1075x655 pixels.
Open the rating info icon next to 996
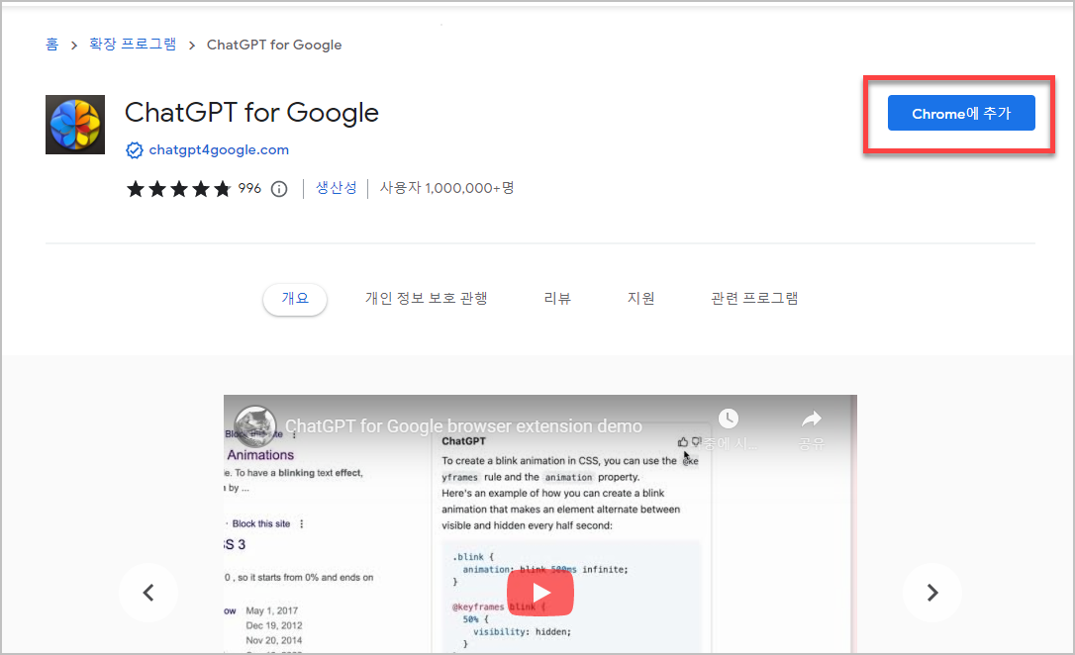(x=279, y=188)
